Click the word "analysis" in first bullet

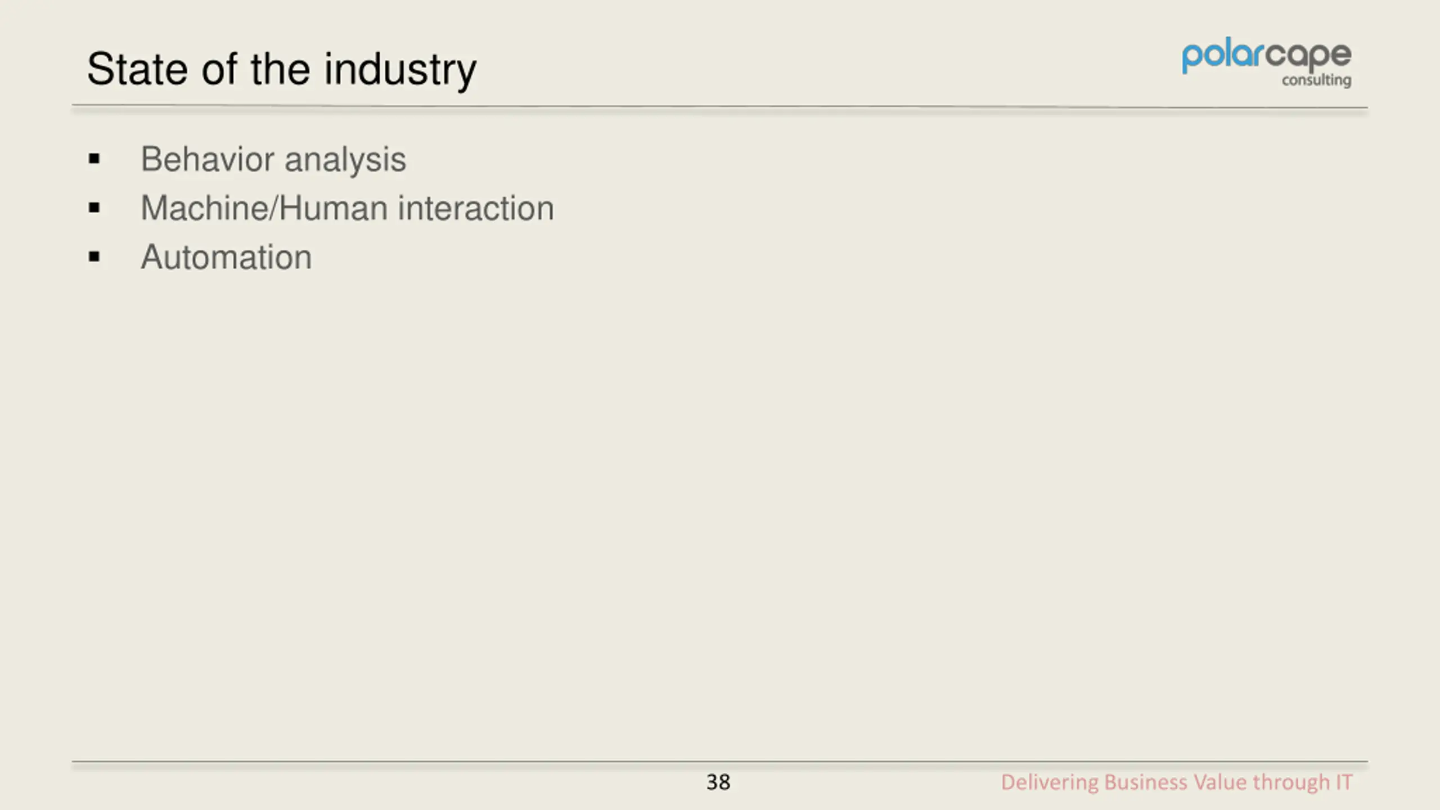[x=345, y=159]
